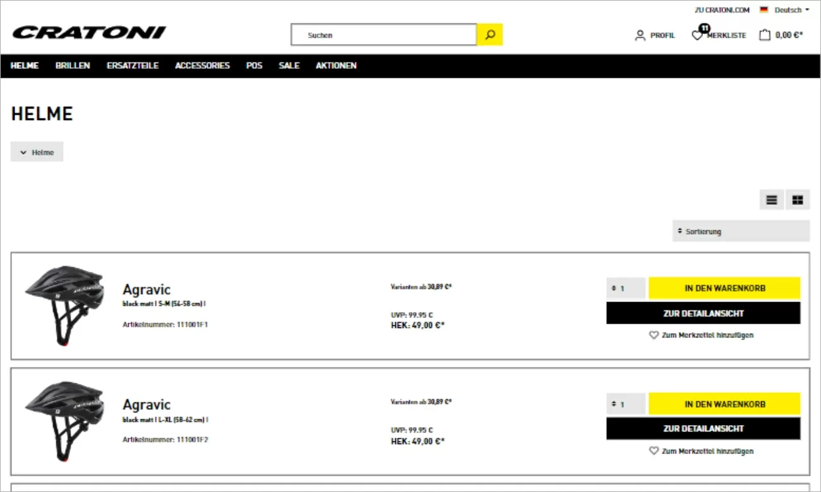Open the Merkliste heart icon with badge

[697, 35]
